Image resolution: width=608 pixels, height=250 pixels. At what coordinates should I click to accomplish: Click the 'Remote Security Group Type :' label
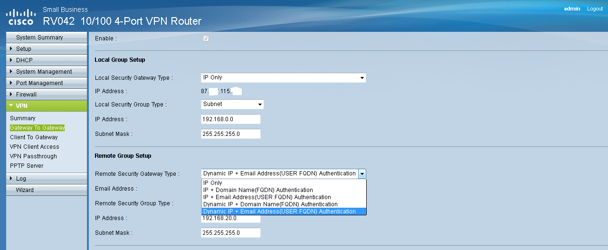pyautogui.click(x=134, y=203)
